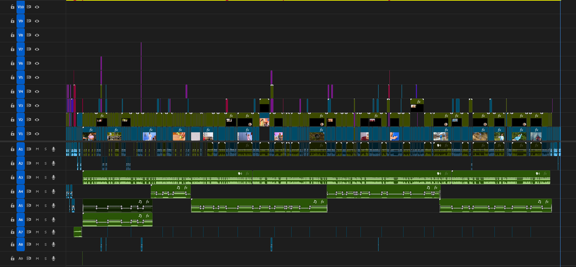Toggle sync lock on track V3
The height and width of the screenshot is (267, 576).
(29, 105)
